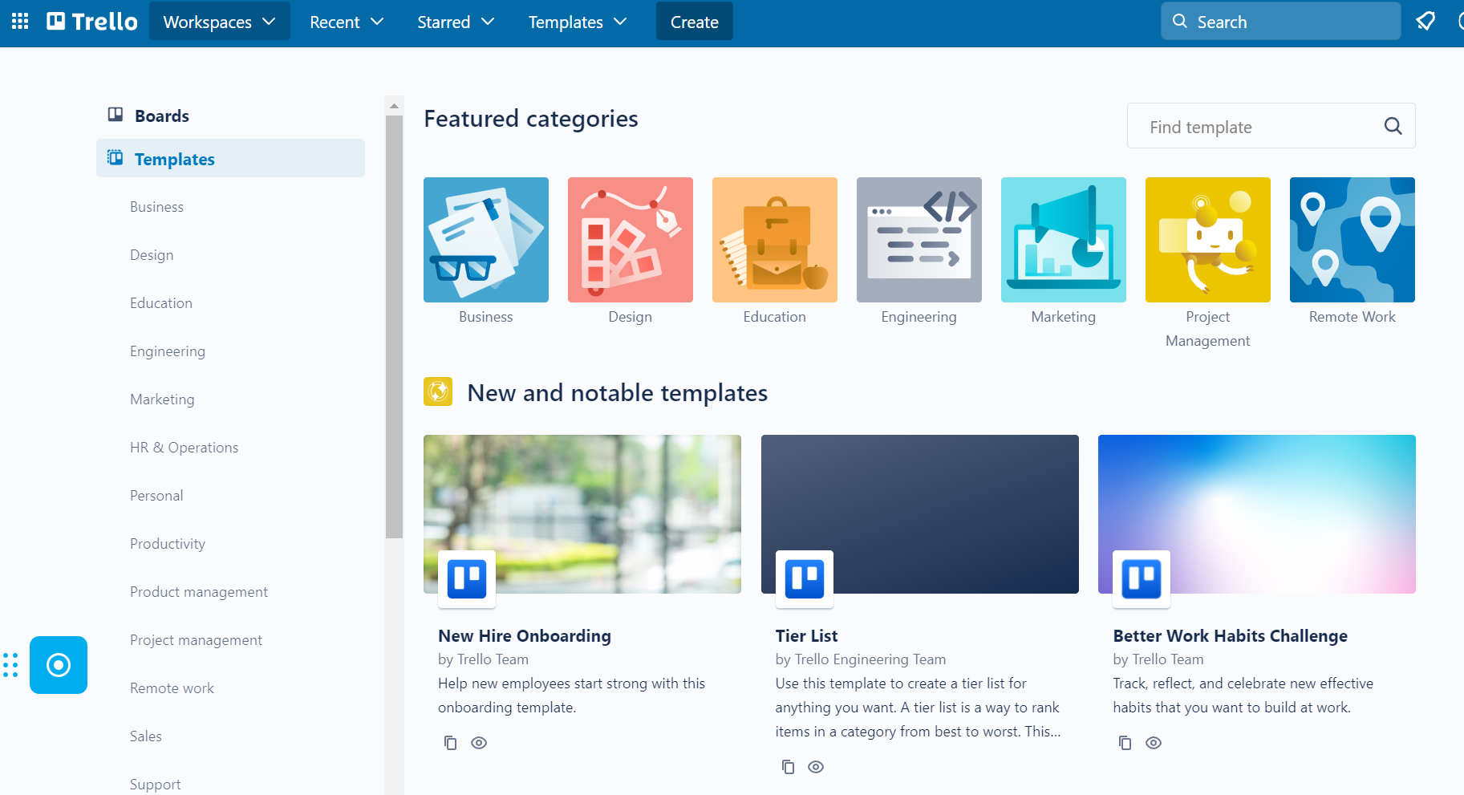The image size is (1464, 795).
Task: Click 'by Trello Engineering Team' text
Action: click(861, 659)
